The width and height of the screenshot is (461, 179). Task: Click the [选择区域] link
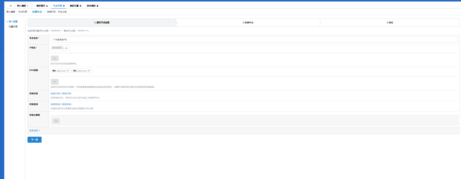(56, 104)
